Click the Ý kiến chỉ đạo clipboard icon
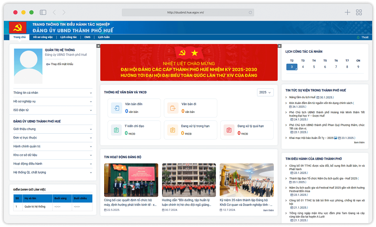Image resolution: width=376 pixels, height=227 pixels. [117, 130]
